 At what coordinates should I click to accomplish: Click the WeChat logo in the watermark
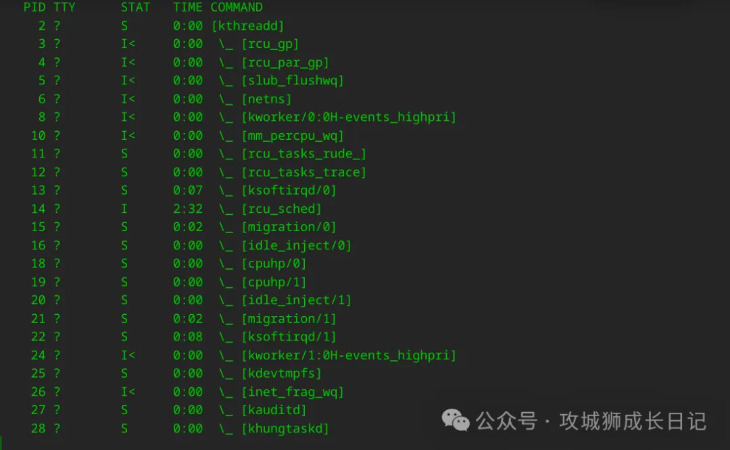coord(456,421)
